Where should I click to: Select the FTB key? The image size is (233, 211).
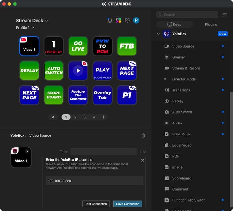click(127, 46)
